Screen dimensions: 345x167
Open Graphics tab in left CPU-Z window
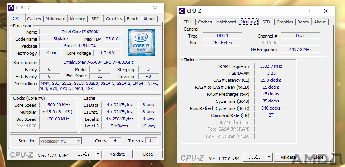point(114,19)
